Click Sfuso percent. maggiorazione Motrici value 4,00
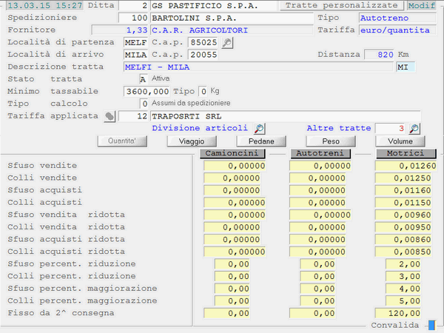 pyautogui.click(x=403, y=289)
